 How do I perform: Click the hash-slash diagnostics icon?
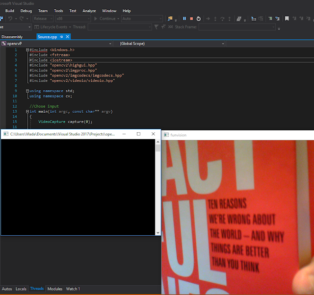coord(239,19)
